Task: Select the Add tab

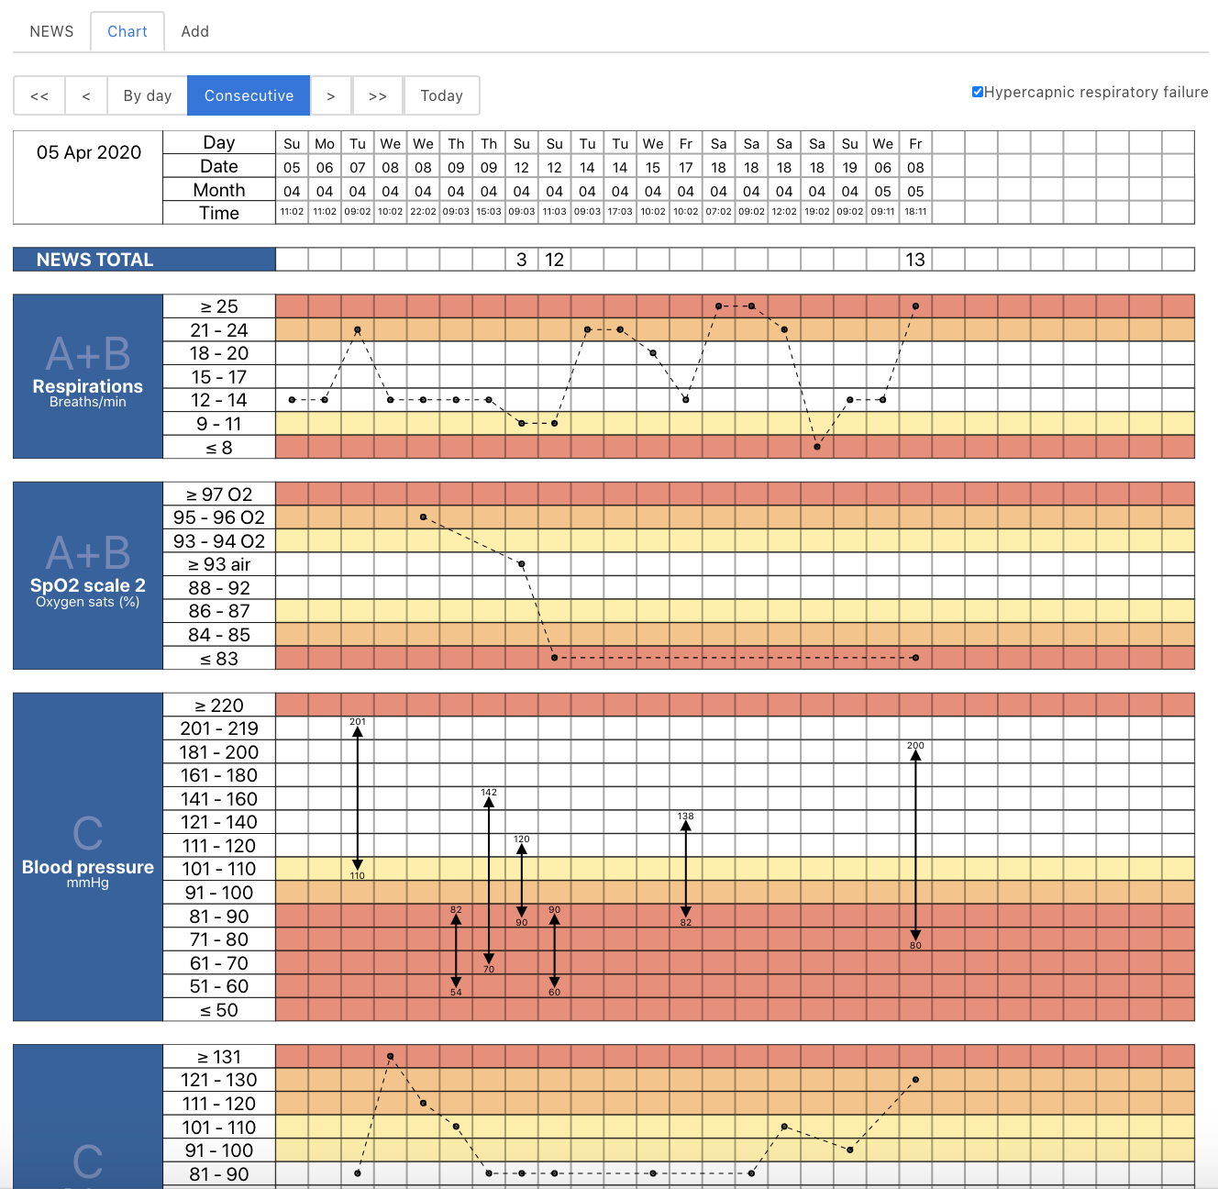Action: point(194,30)
